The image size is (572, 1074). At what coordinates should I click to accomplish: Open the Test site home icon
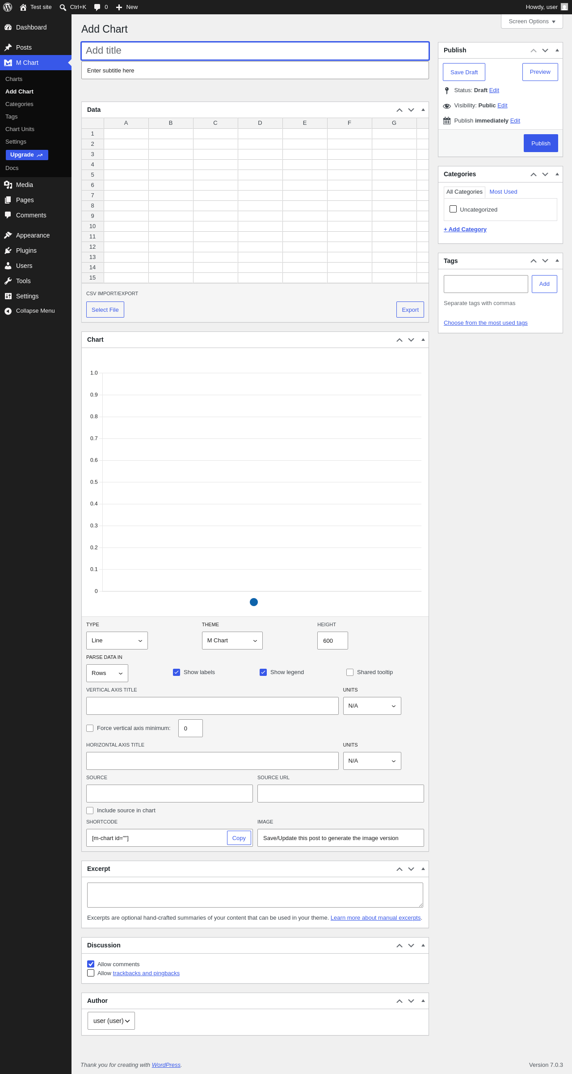[23, 7]
